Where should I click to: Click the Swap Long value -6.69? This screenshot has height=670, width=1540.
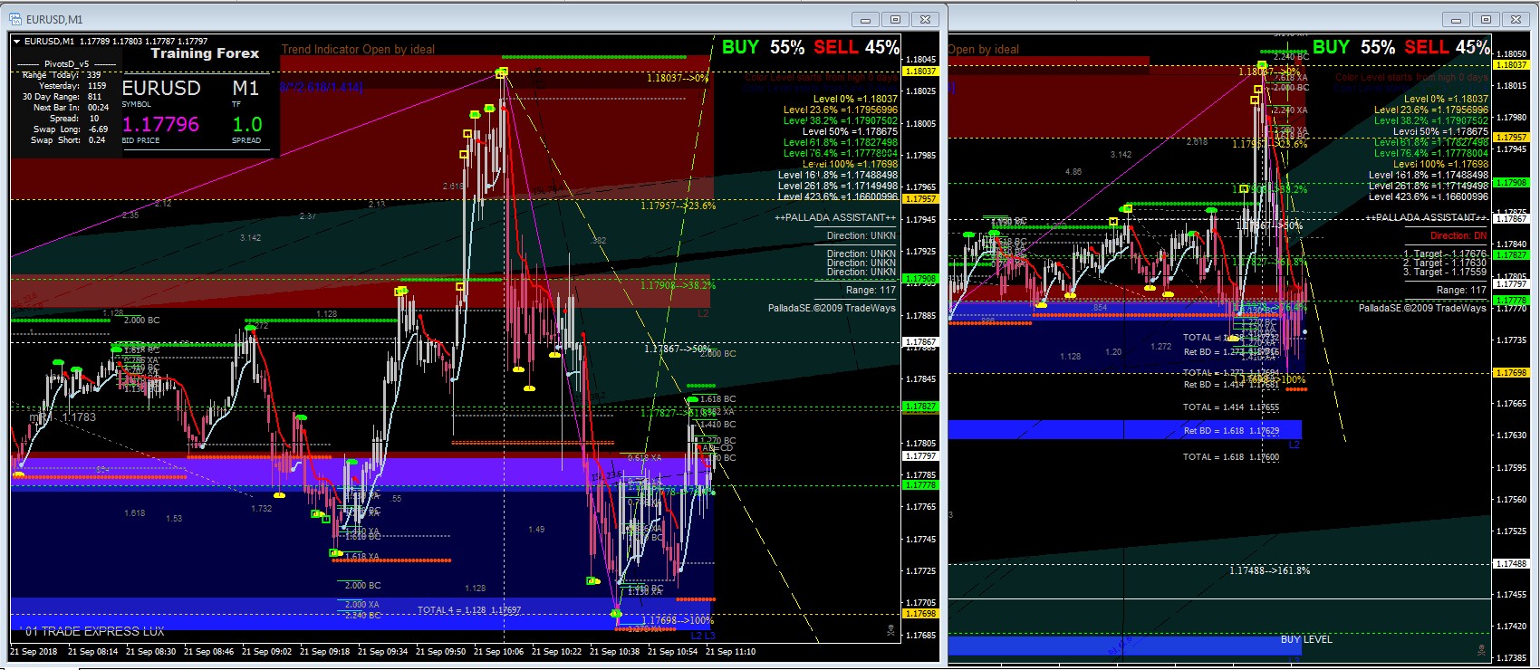[x=98, y=129]
